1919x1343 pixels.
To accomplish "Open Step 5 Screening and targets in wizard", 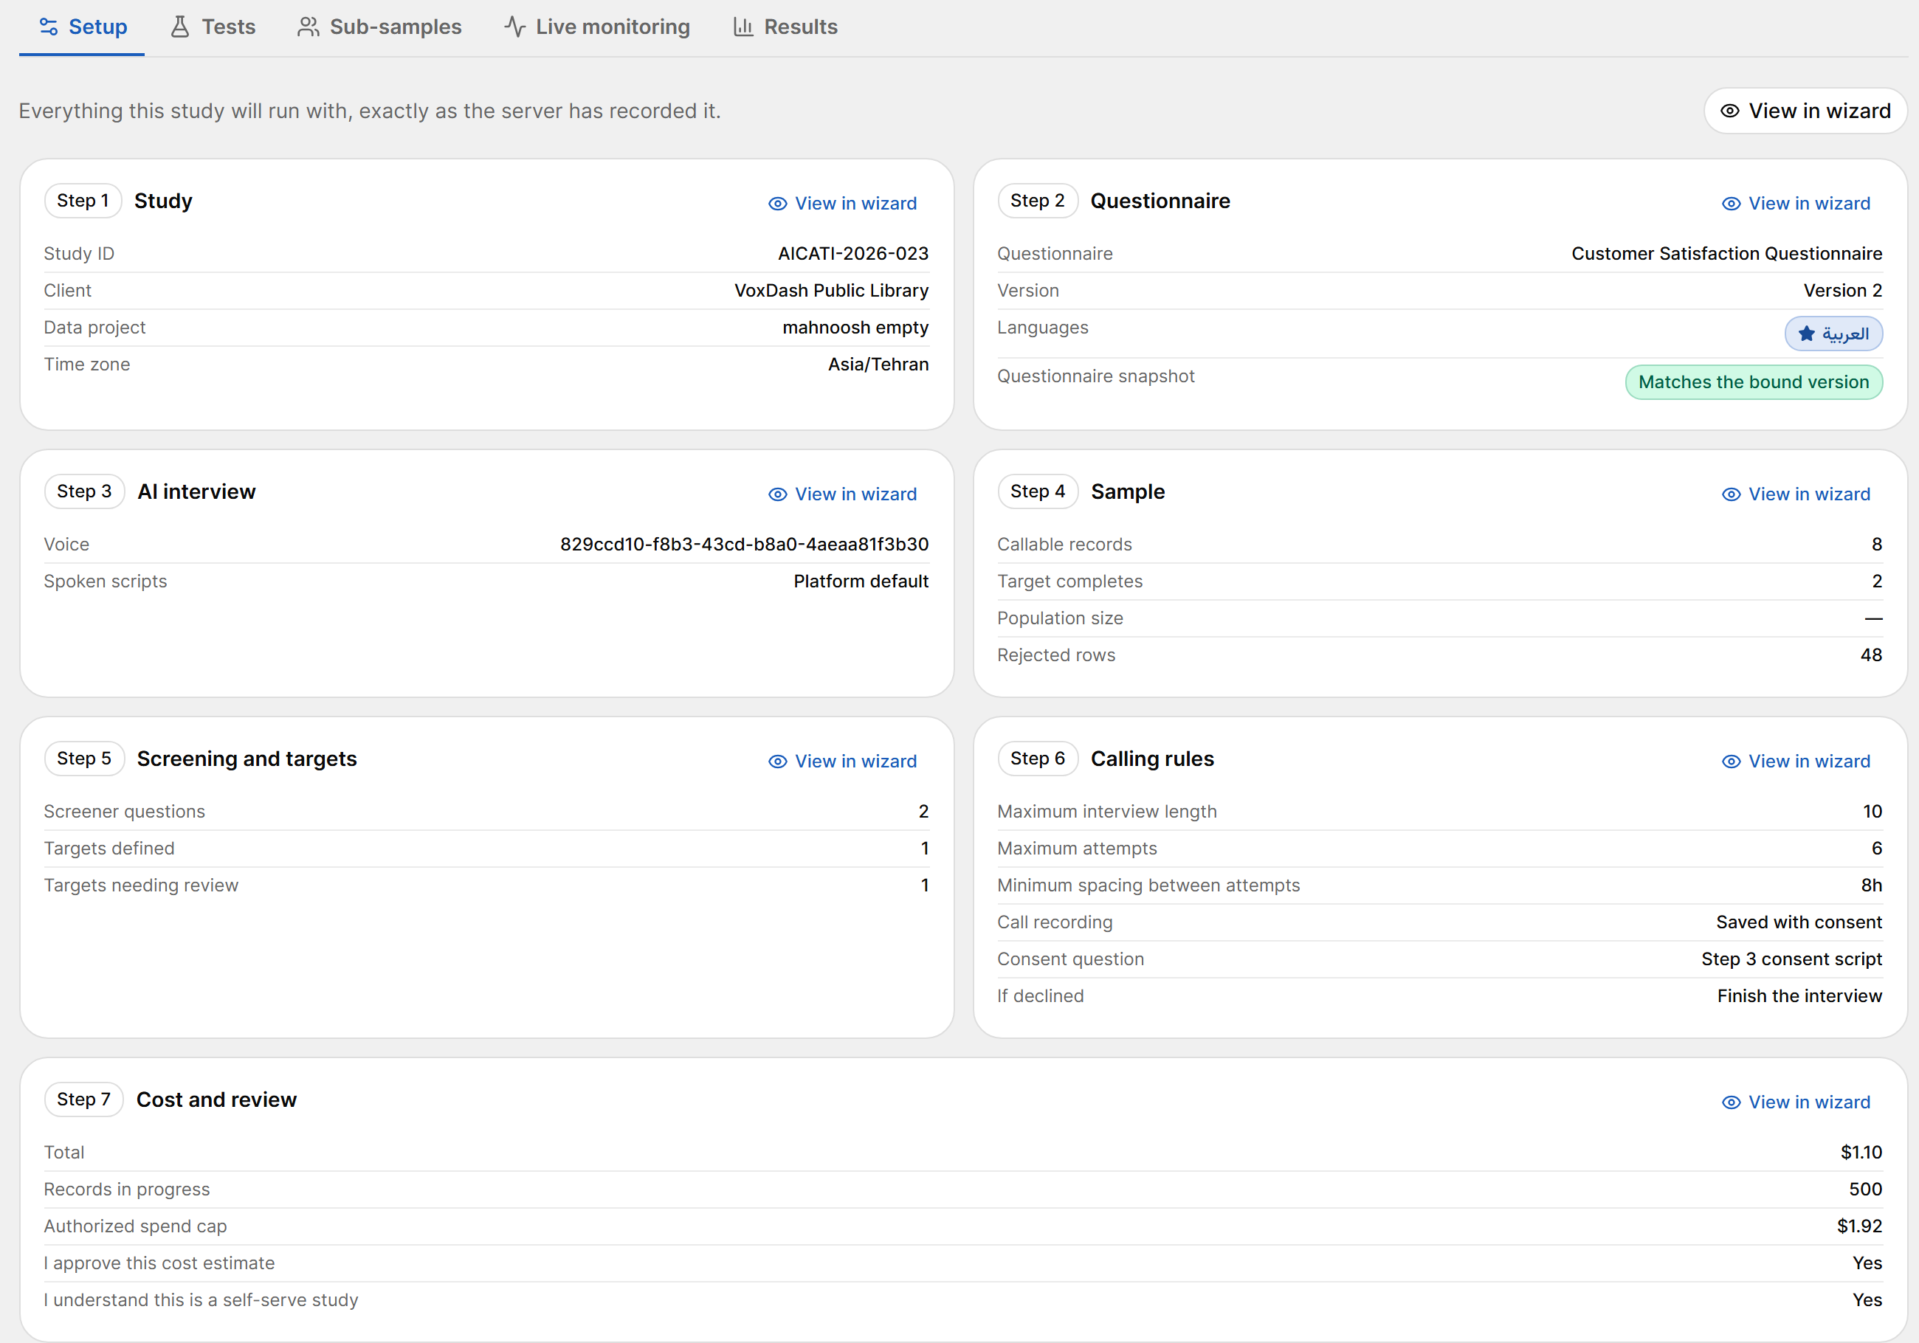I will click(x=842, y=762).
